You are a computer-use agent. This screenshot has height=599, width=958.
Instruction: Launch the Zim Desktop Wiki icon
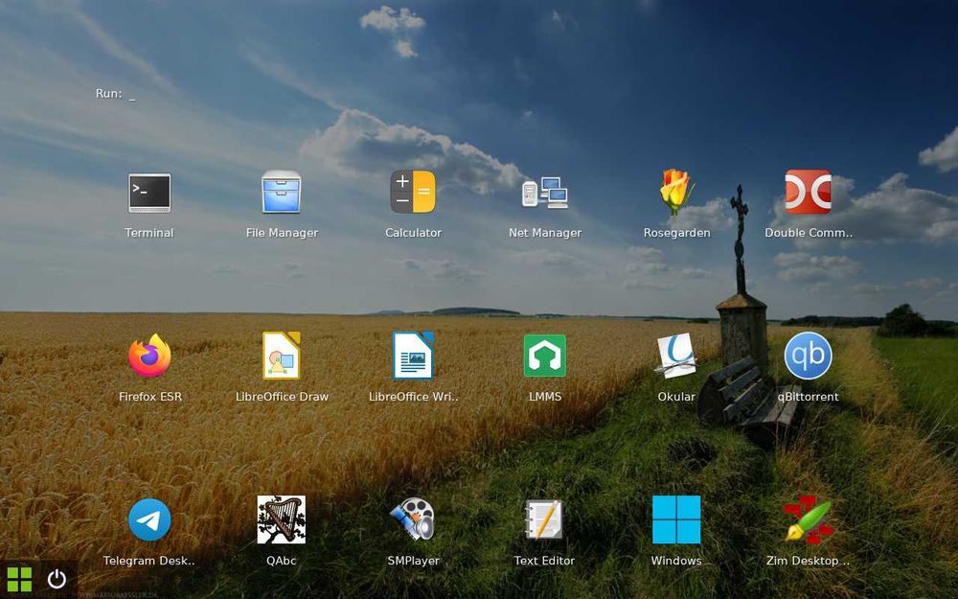pos(809,519)
